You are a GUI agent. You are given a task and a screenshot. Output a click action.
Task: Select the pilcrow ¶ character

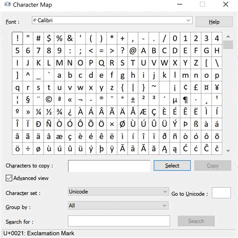coord(185,99)
